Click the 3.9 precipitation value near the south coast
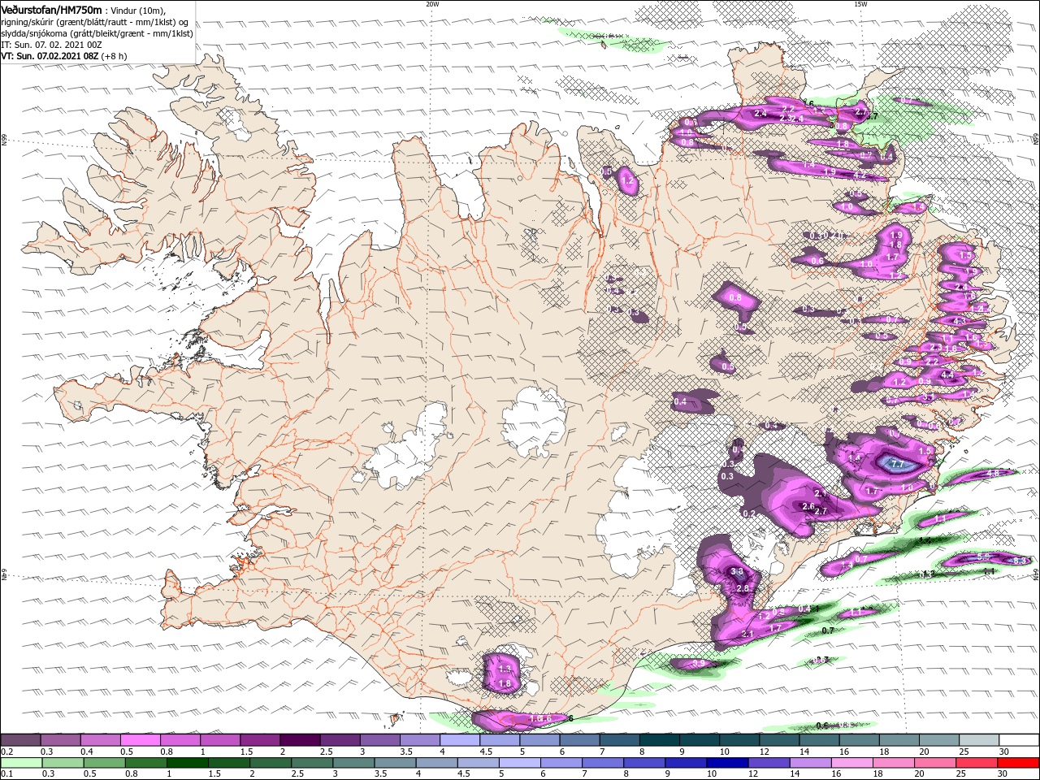The width and height of the screenshot is (1040, 780). 699,664
